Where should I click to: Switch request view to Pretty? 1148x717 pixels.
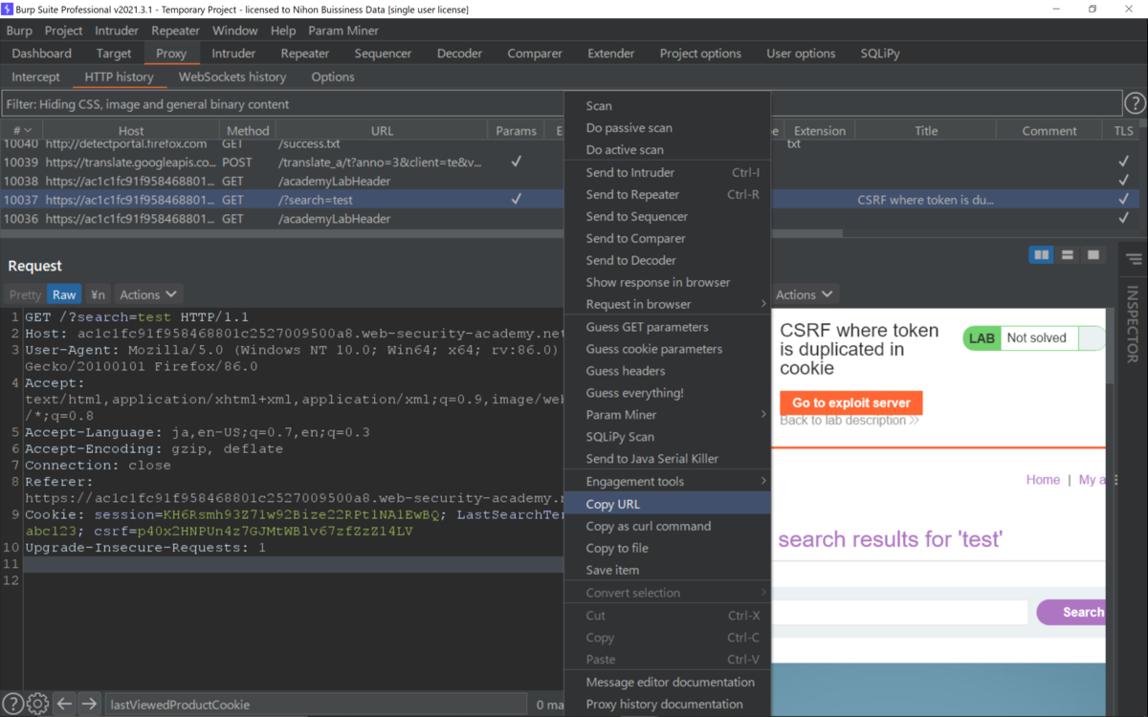[25, 294]
